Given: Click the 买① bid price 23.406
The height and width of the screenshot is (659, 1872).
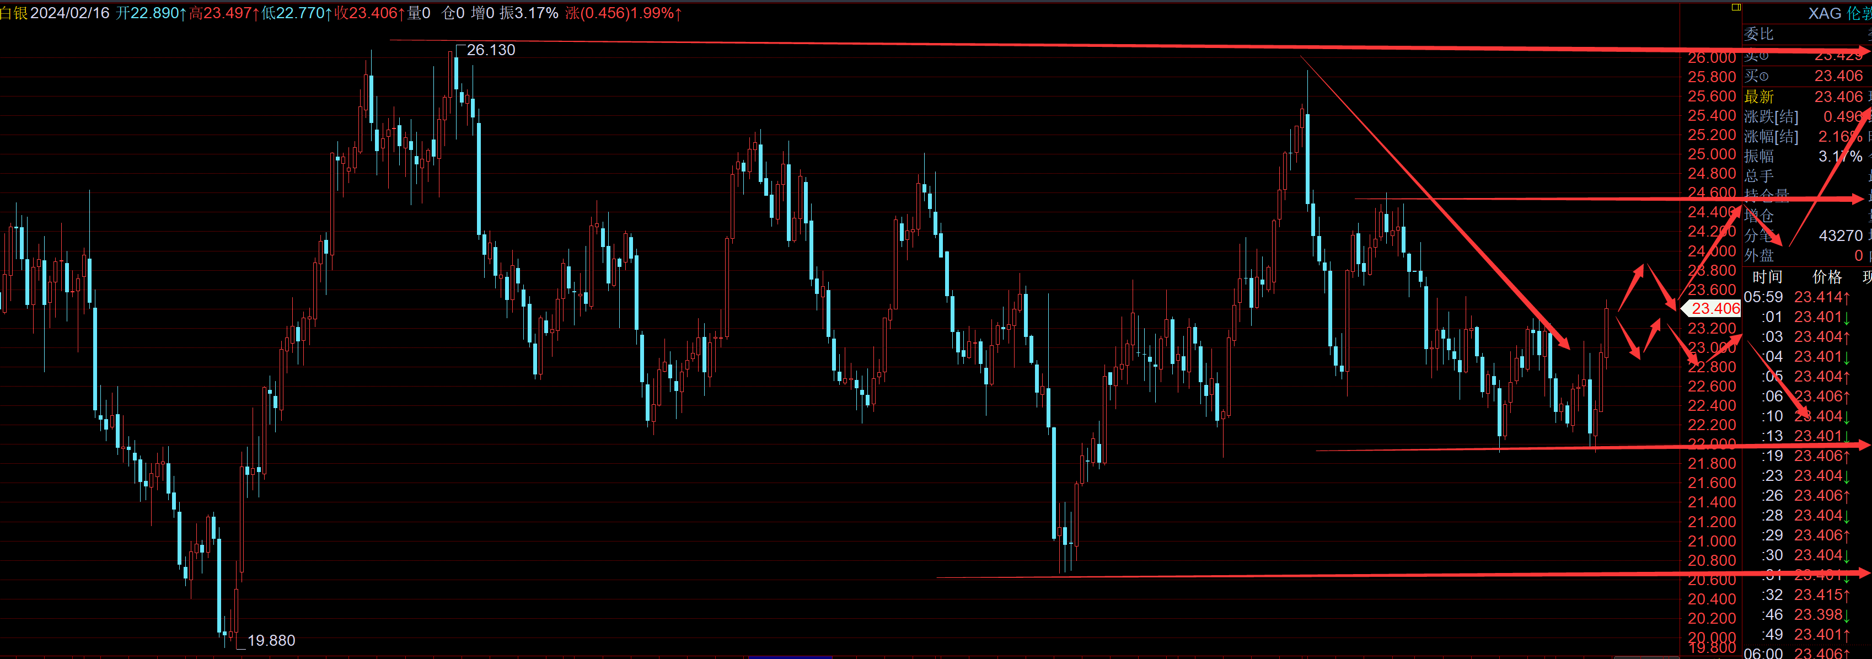Looking at the screenshot, I should (1838, 76).
